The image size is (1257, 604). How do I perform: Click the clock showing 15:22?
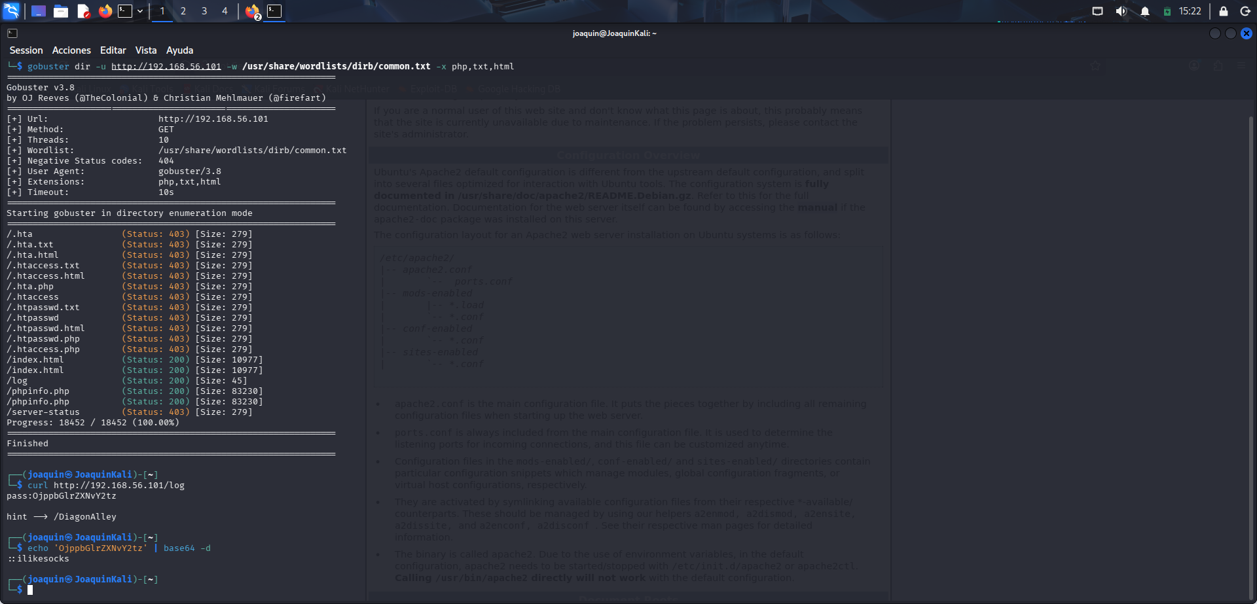[1190, 11]
